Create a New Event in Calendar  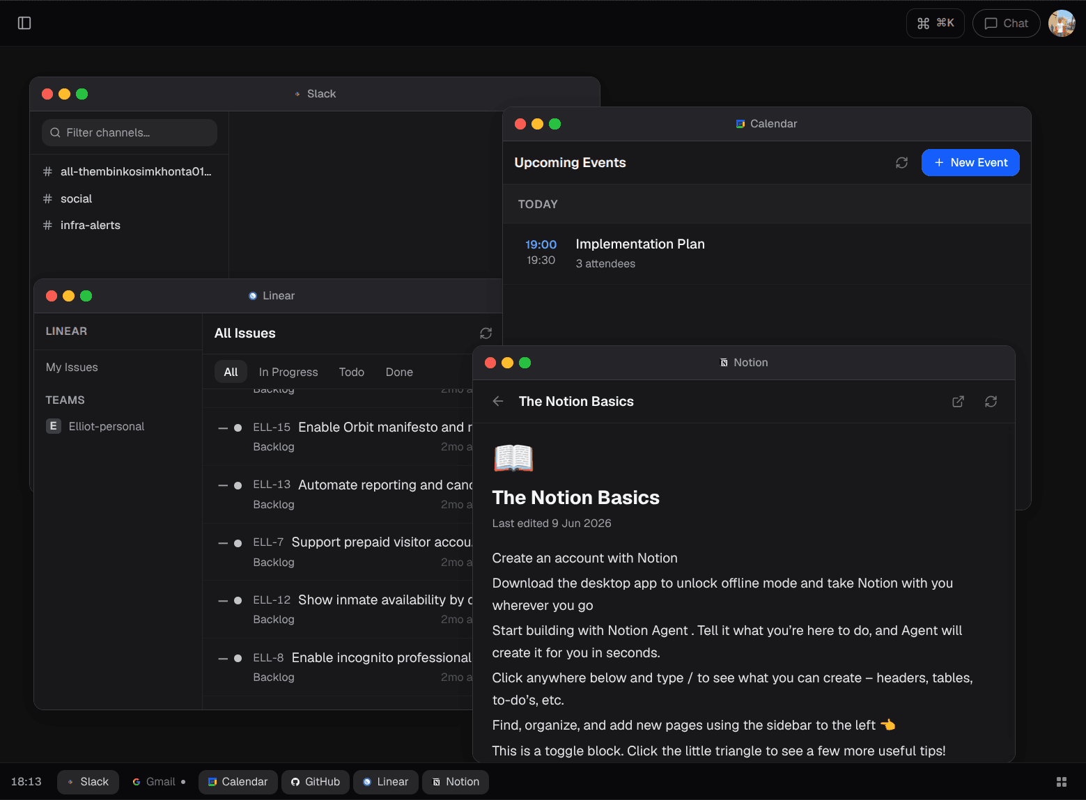pyautogui.click(x=970, y=162)
